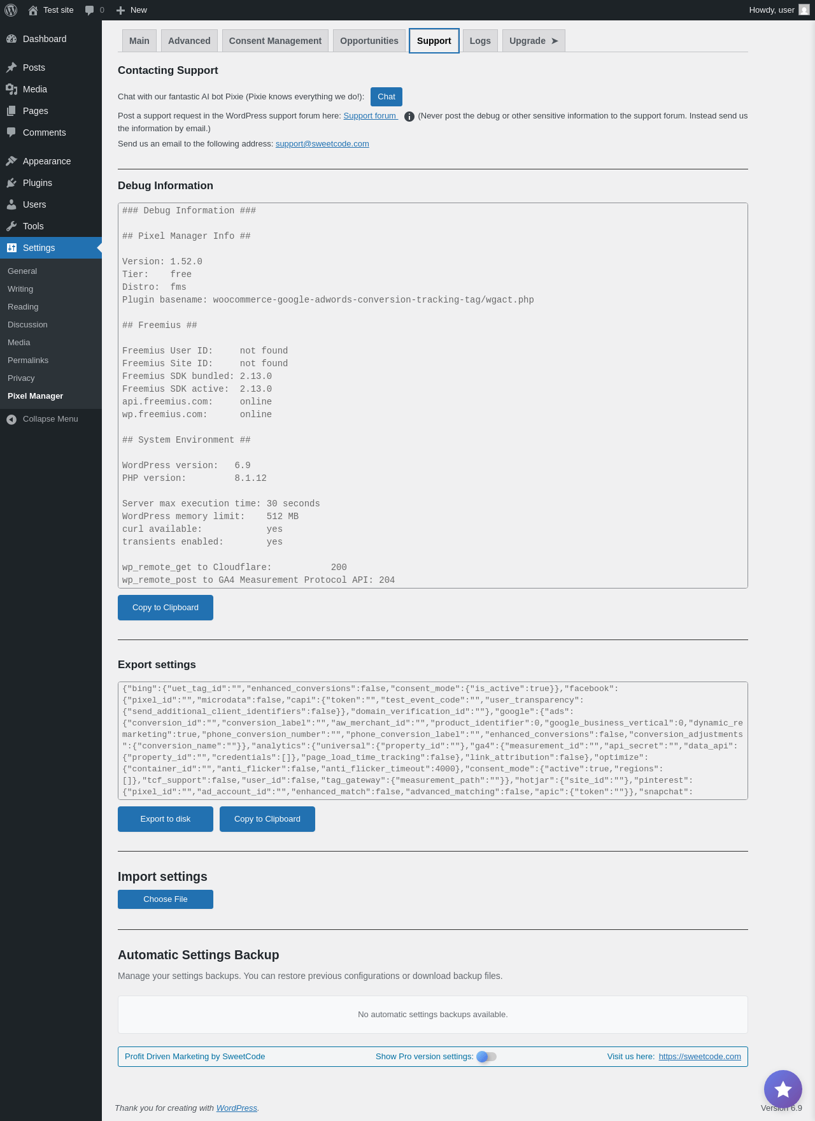The height and width of the screenshot is (1121, 815).
Task: Click the arrow icon on Upgrade tab
Action: tap(555, 41)
